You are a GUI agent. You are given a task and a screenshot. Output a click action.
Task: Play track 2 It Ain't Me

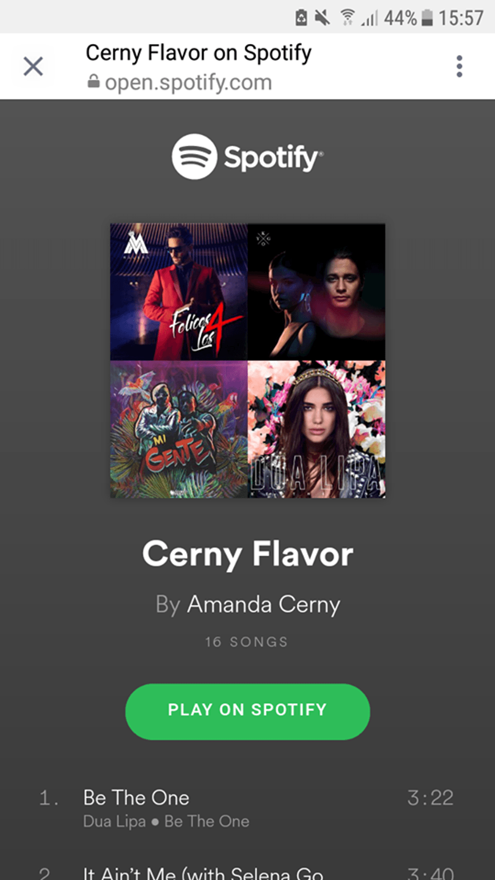coord(247,870)
